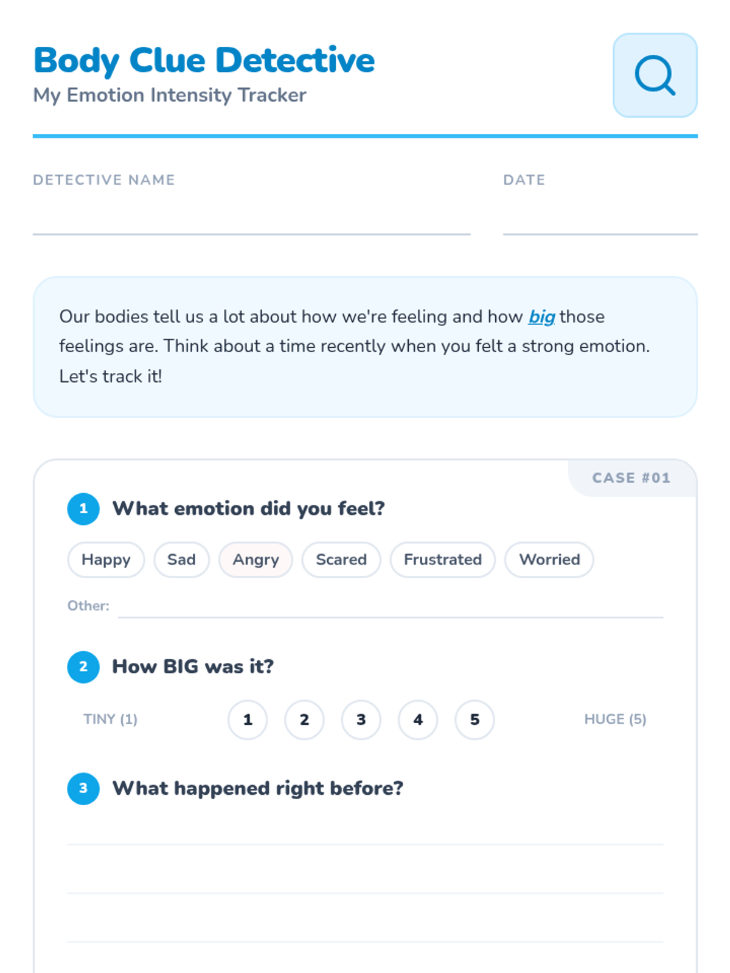730x973 pixels.
Task: Pick the Angry emotion chip
Action: point(255,559)
